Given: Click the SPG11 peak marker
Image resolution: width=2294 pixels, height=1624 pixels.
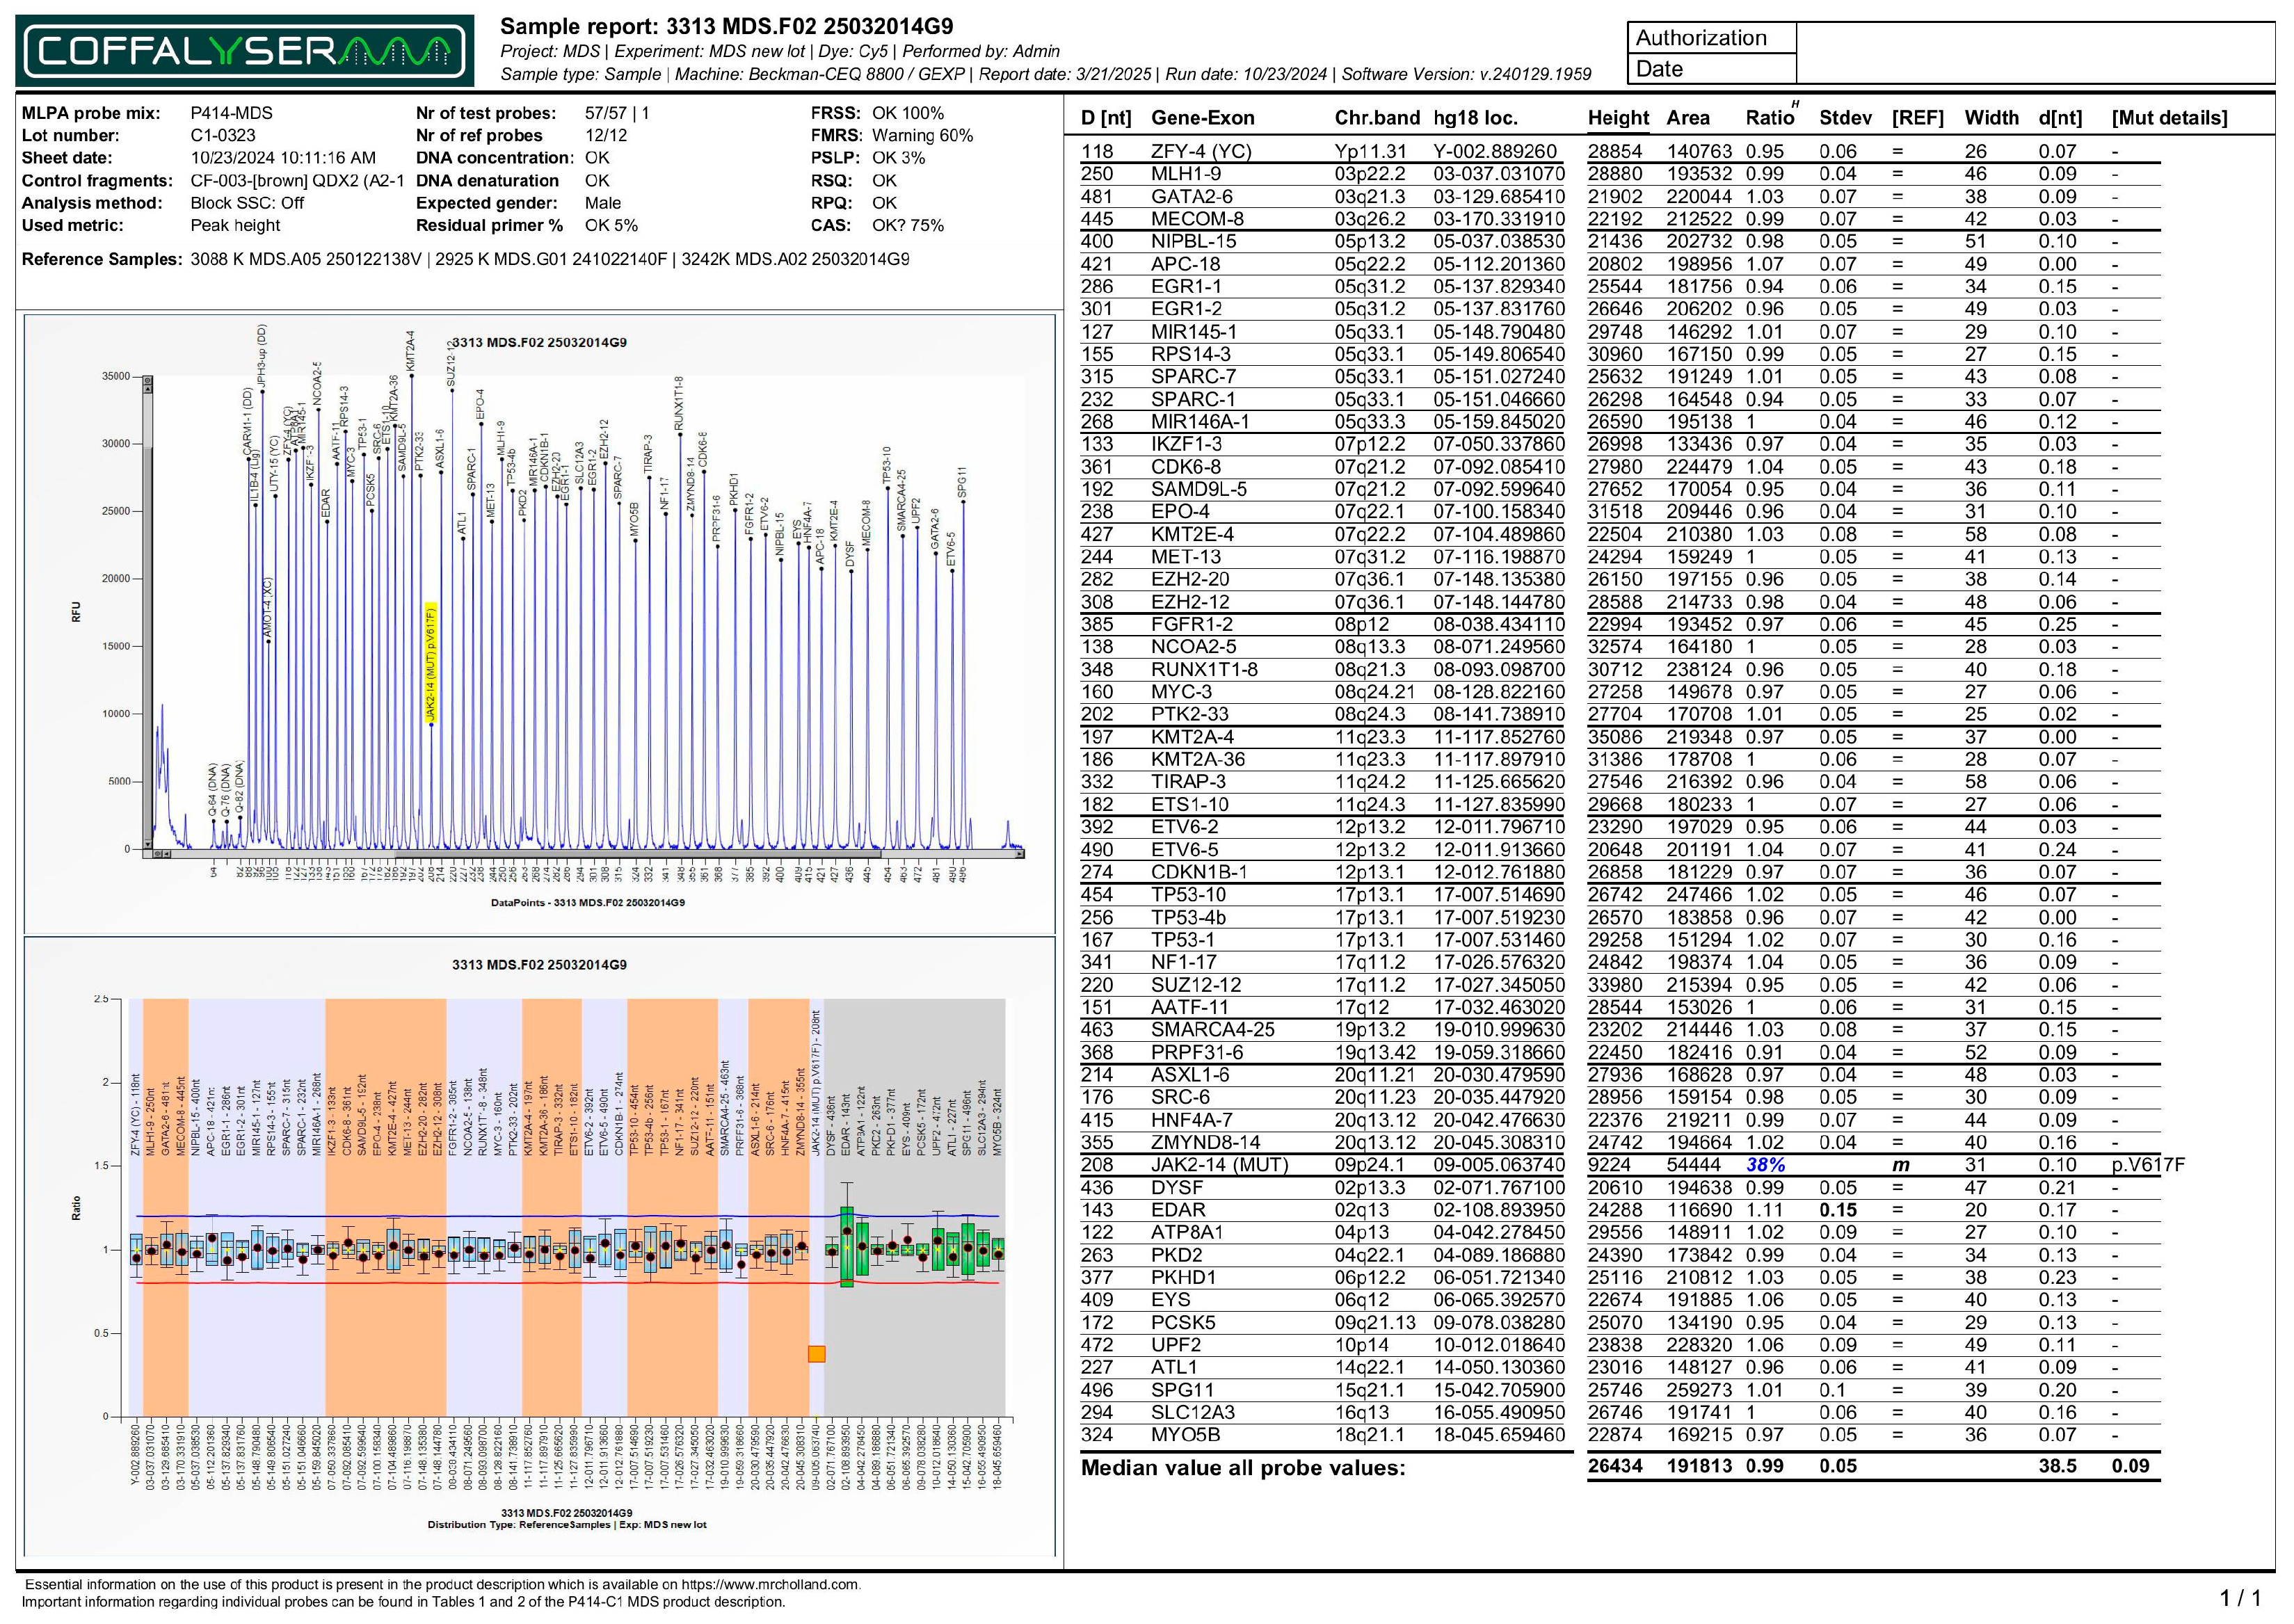Looking at the screenshot, I should (964, 503).
